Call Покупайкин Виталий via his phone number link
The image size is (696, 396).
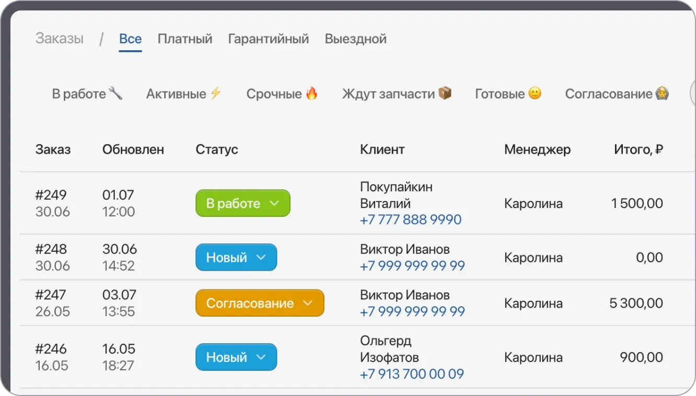coord(410,219)
